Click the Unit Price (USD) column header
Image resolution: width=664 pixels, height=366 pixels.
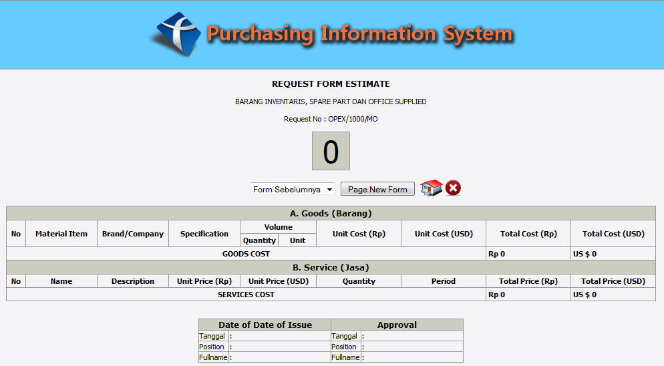tap(278, 281)
